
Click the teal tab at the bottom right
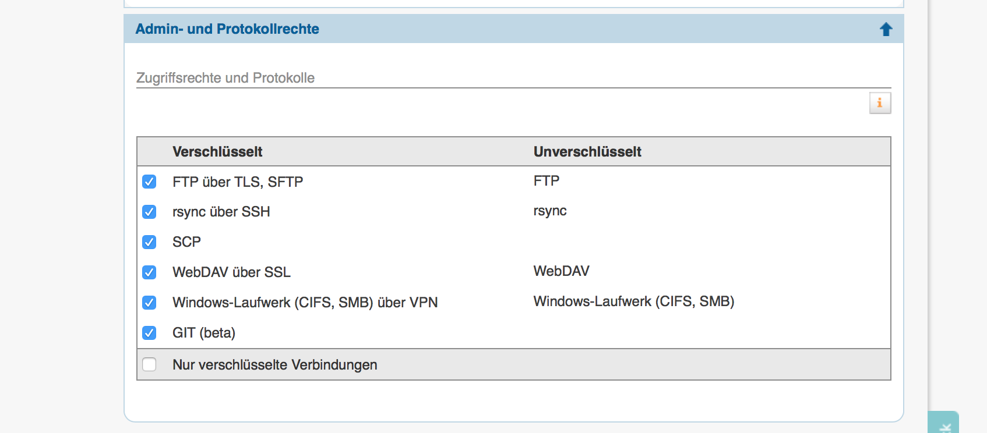[x=944, y=424]
